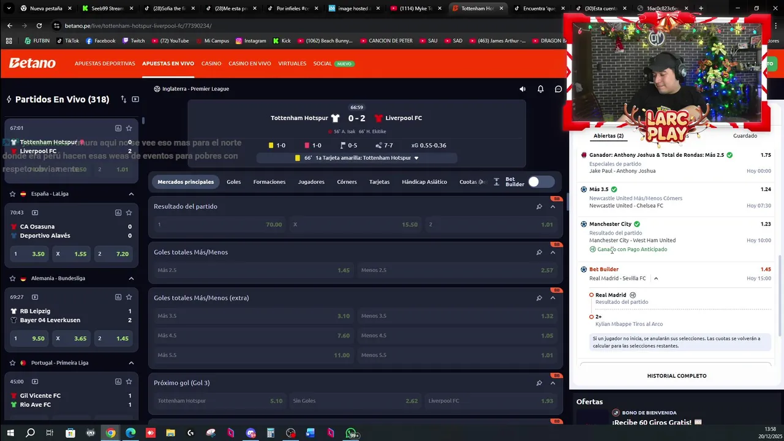The image size is (784, 441).
Task: Open live stream icon for Osasuna match
Action: pos(35,213)
